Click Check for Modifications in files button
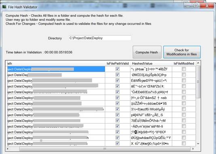The width and height of the screenshot is (216, 154). (182, 52)
